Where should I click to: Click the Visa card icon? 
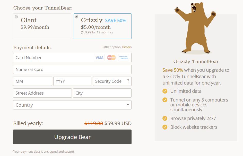[99, 58]
